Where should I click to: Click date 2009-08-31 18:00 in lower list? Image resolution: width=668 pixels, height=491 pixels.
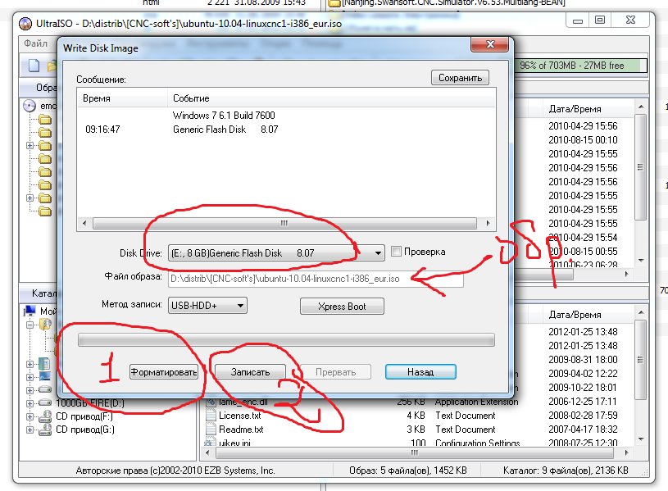click(x=583, y=359)
